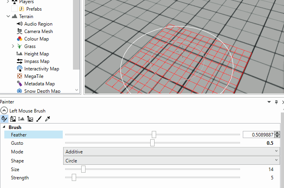This screenshot has height=188, width=284.
Task: Select the Height Map tree item
Action: (36, 54)
